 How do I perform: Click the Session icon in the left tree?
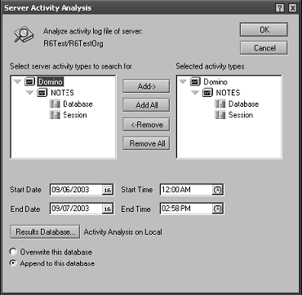(55, 115)
